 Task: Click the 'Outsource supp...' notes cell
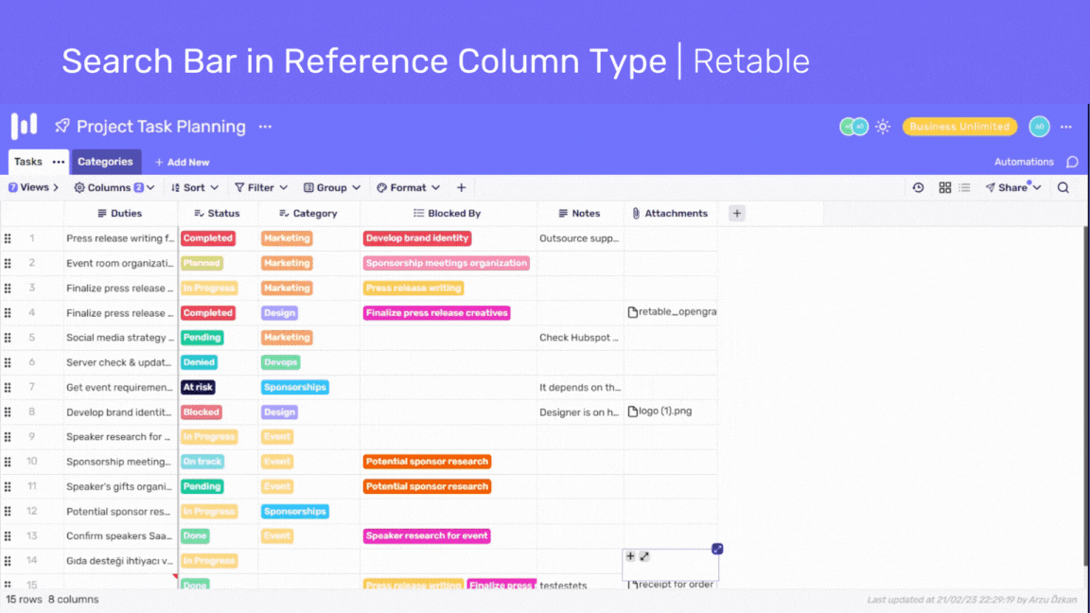click(x=580, y=238)
